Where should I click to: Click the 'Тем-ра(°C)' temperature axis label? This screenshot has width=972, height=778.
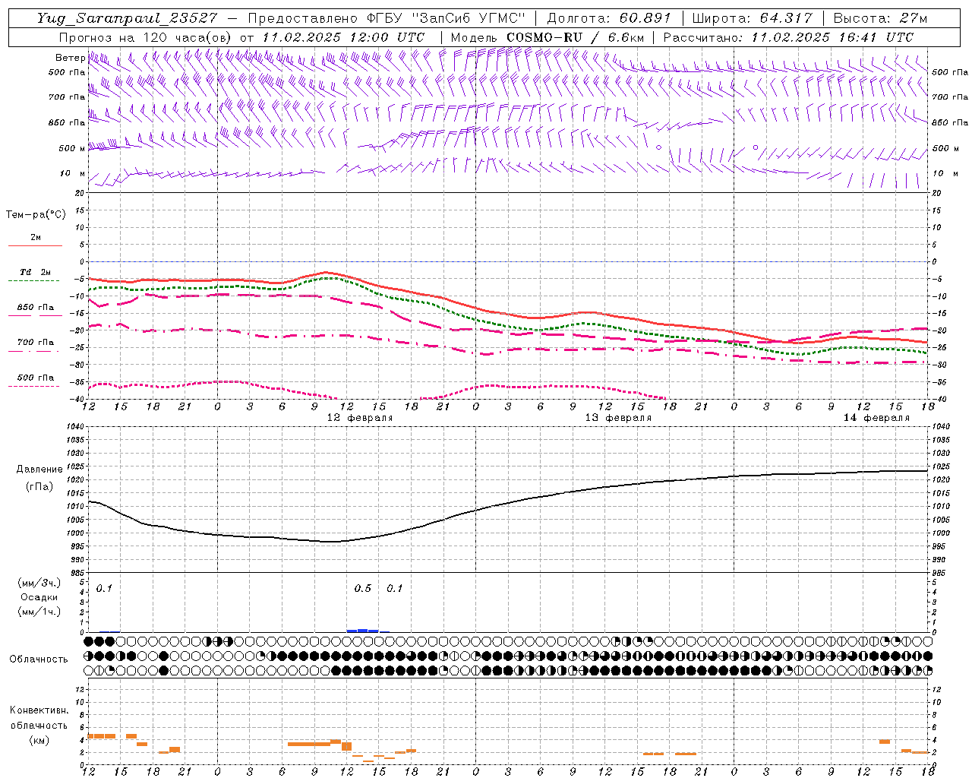point(36,214)
